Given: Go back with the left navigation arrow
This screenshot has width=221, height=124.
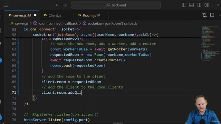Looking at the screenshot, I should (x=57, y=5).
